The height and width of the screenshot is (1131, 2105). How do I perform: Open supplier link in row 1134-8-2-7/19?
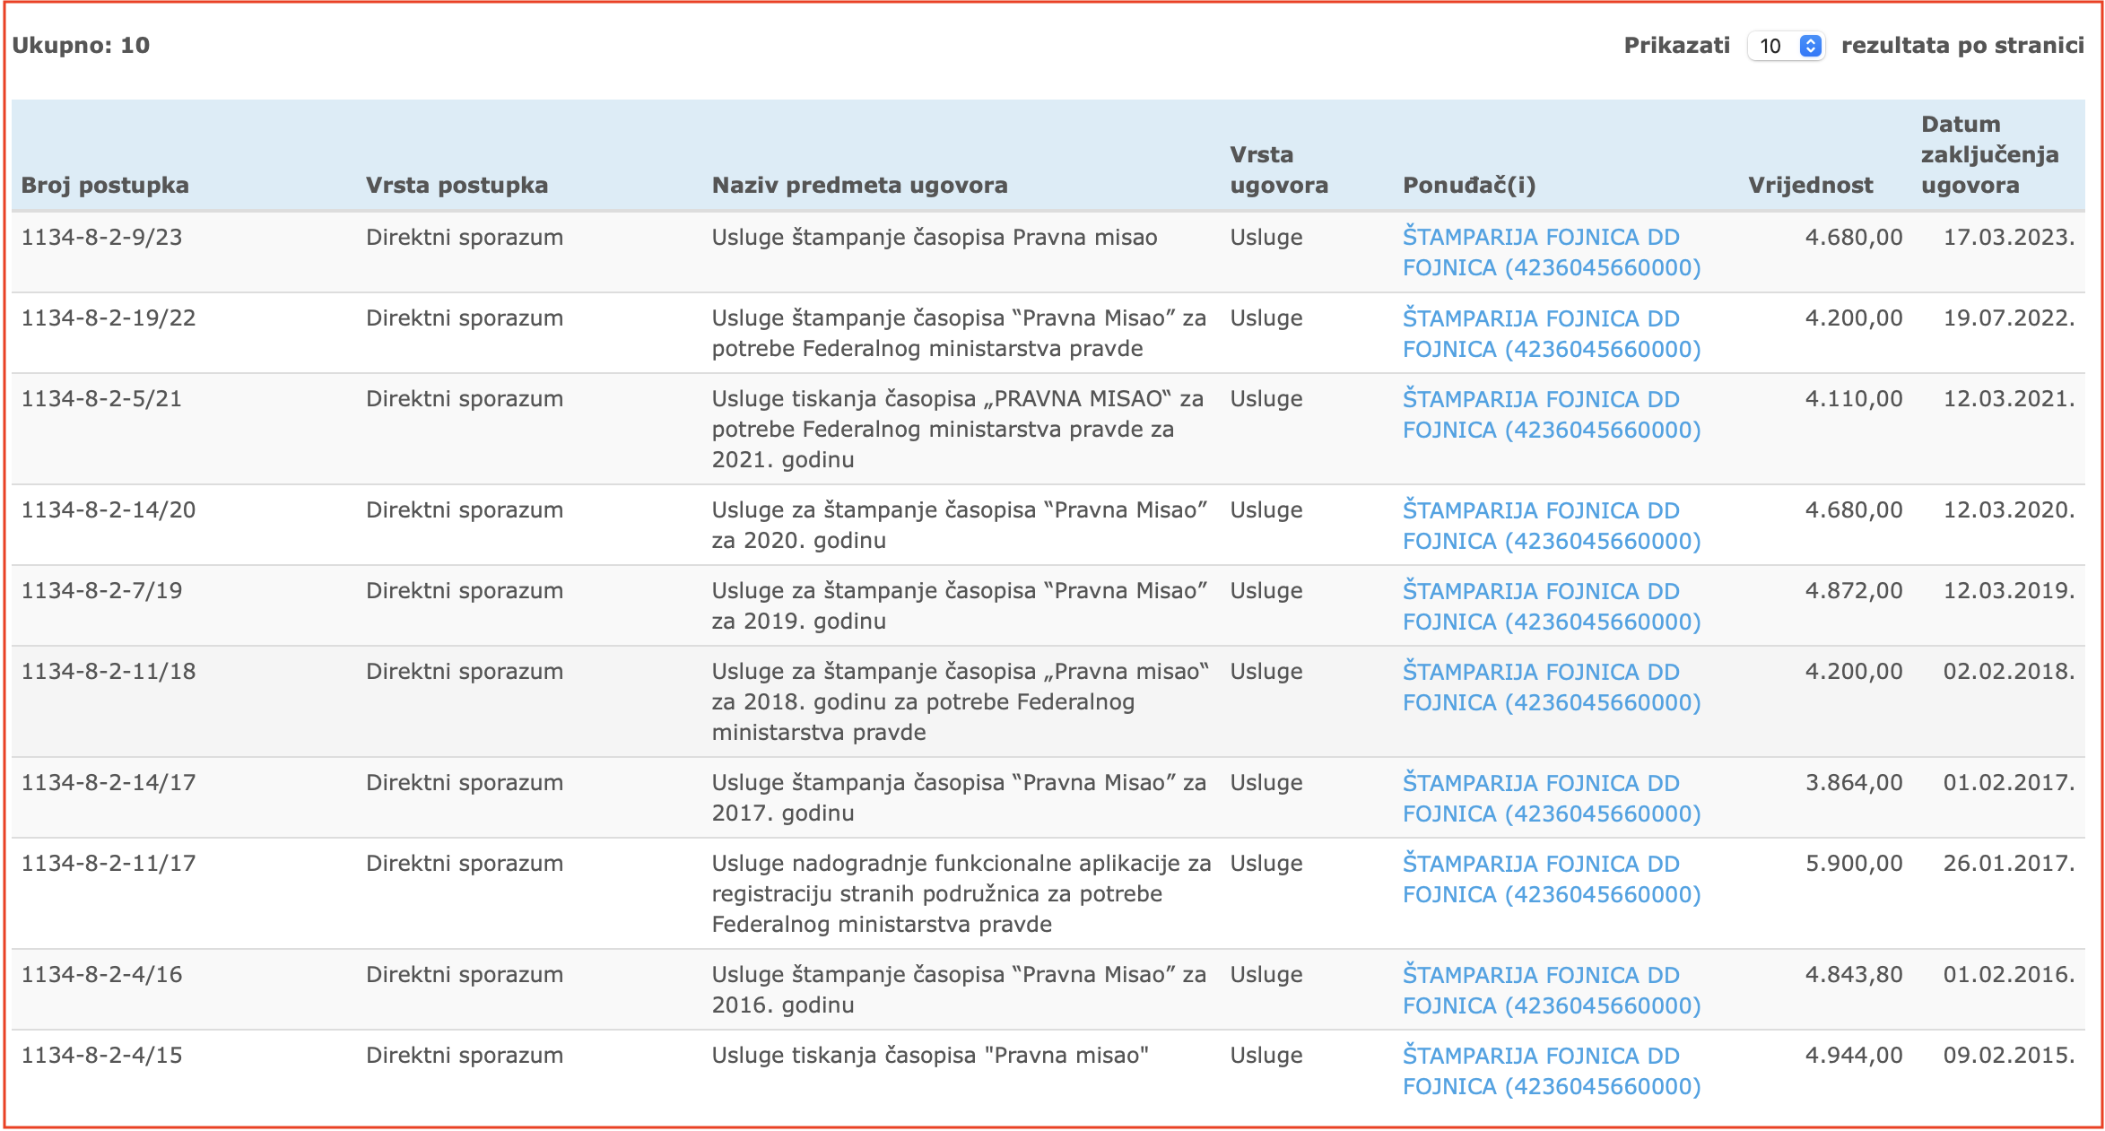[x=1552, y=606]
